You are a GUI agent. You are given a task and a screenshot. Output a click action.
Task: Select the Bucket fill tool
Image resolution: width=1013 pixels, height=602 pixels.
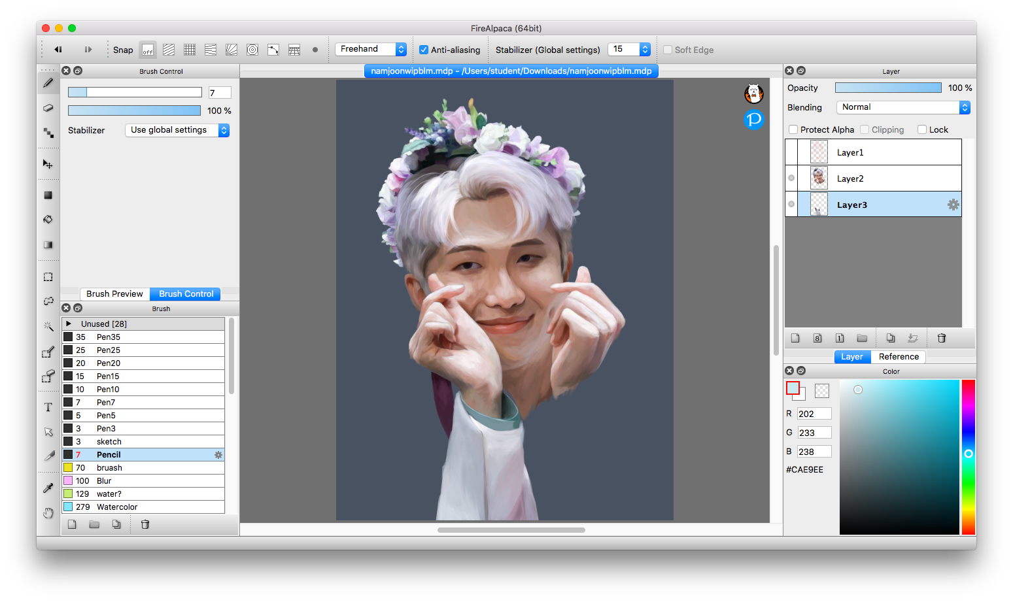tap(48, 220)
